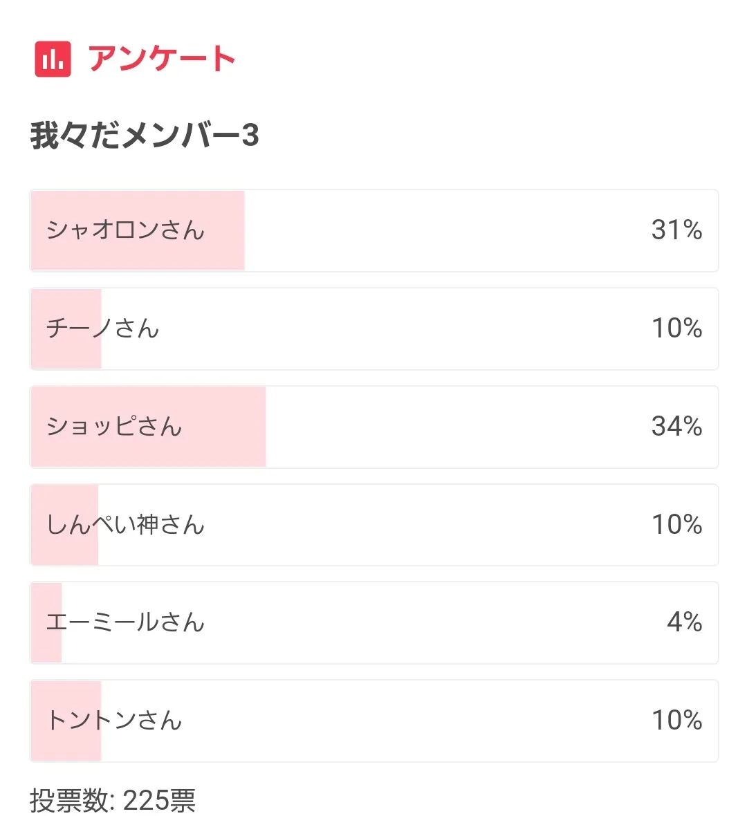Click the 10% result beside チーノさん
Screen dimensions: 747x816
[x=676, y=328]
